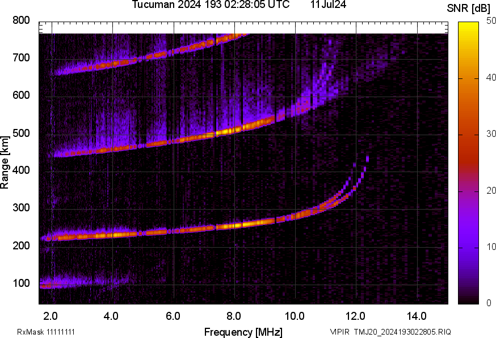Click the bright F-layer echo trace near 8 MHz
Image resolution: width=496 pixels, height=338 pixels.
[236, 226]
